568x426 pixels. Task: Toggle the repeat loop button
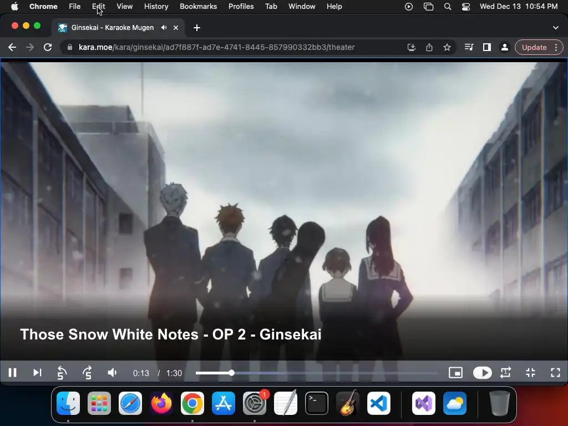pos(506,373)
